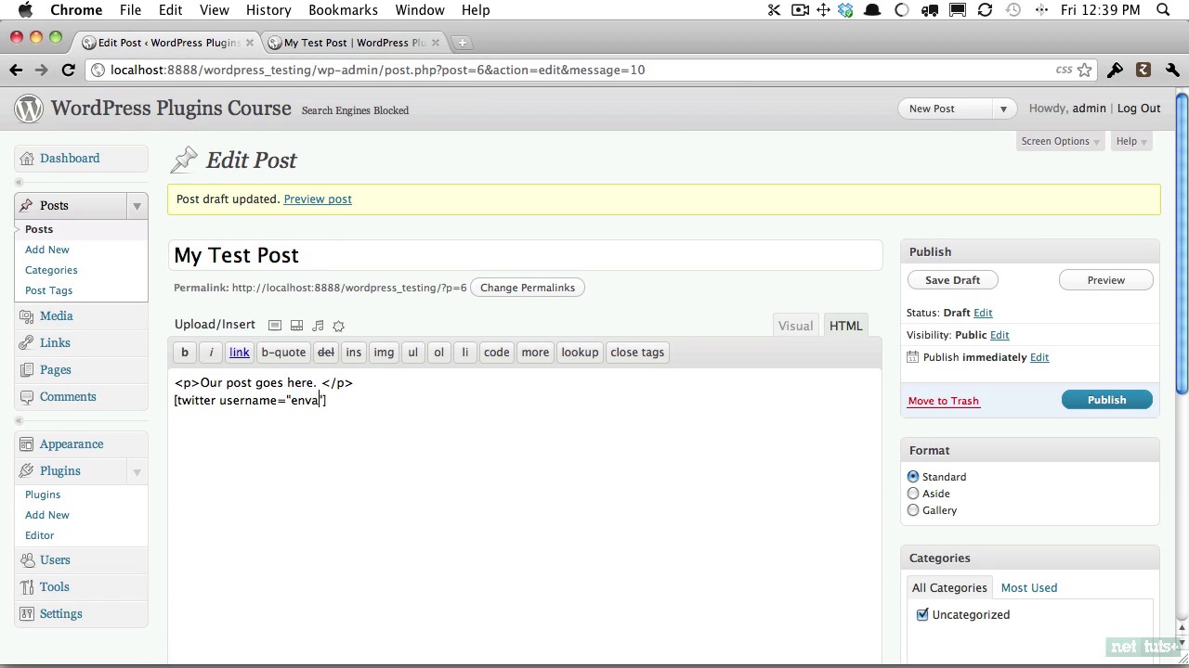The width and height of the screenshot is (1189, 668).
Task: Click the Links sidebar icon
Action: coord(26,343)
